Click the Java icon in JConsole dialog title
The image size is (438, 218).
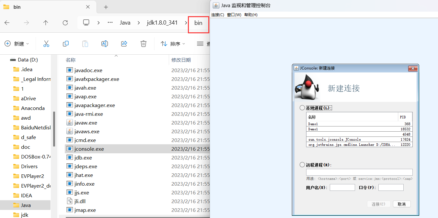coord(296,68)
